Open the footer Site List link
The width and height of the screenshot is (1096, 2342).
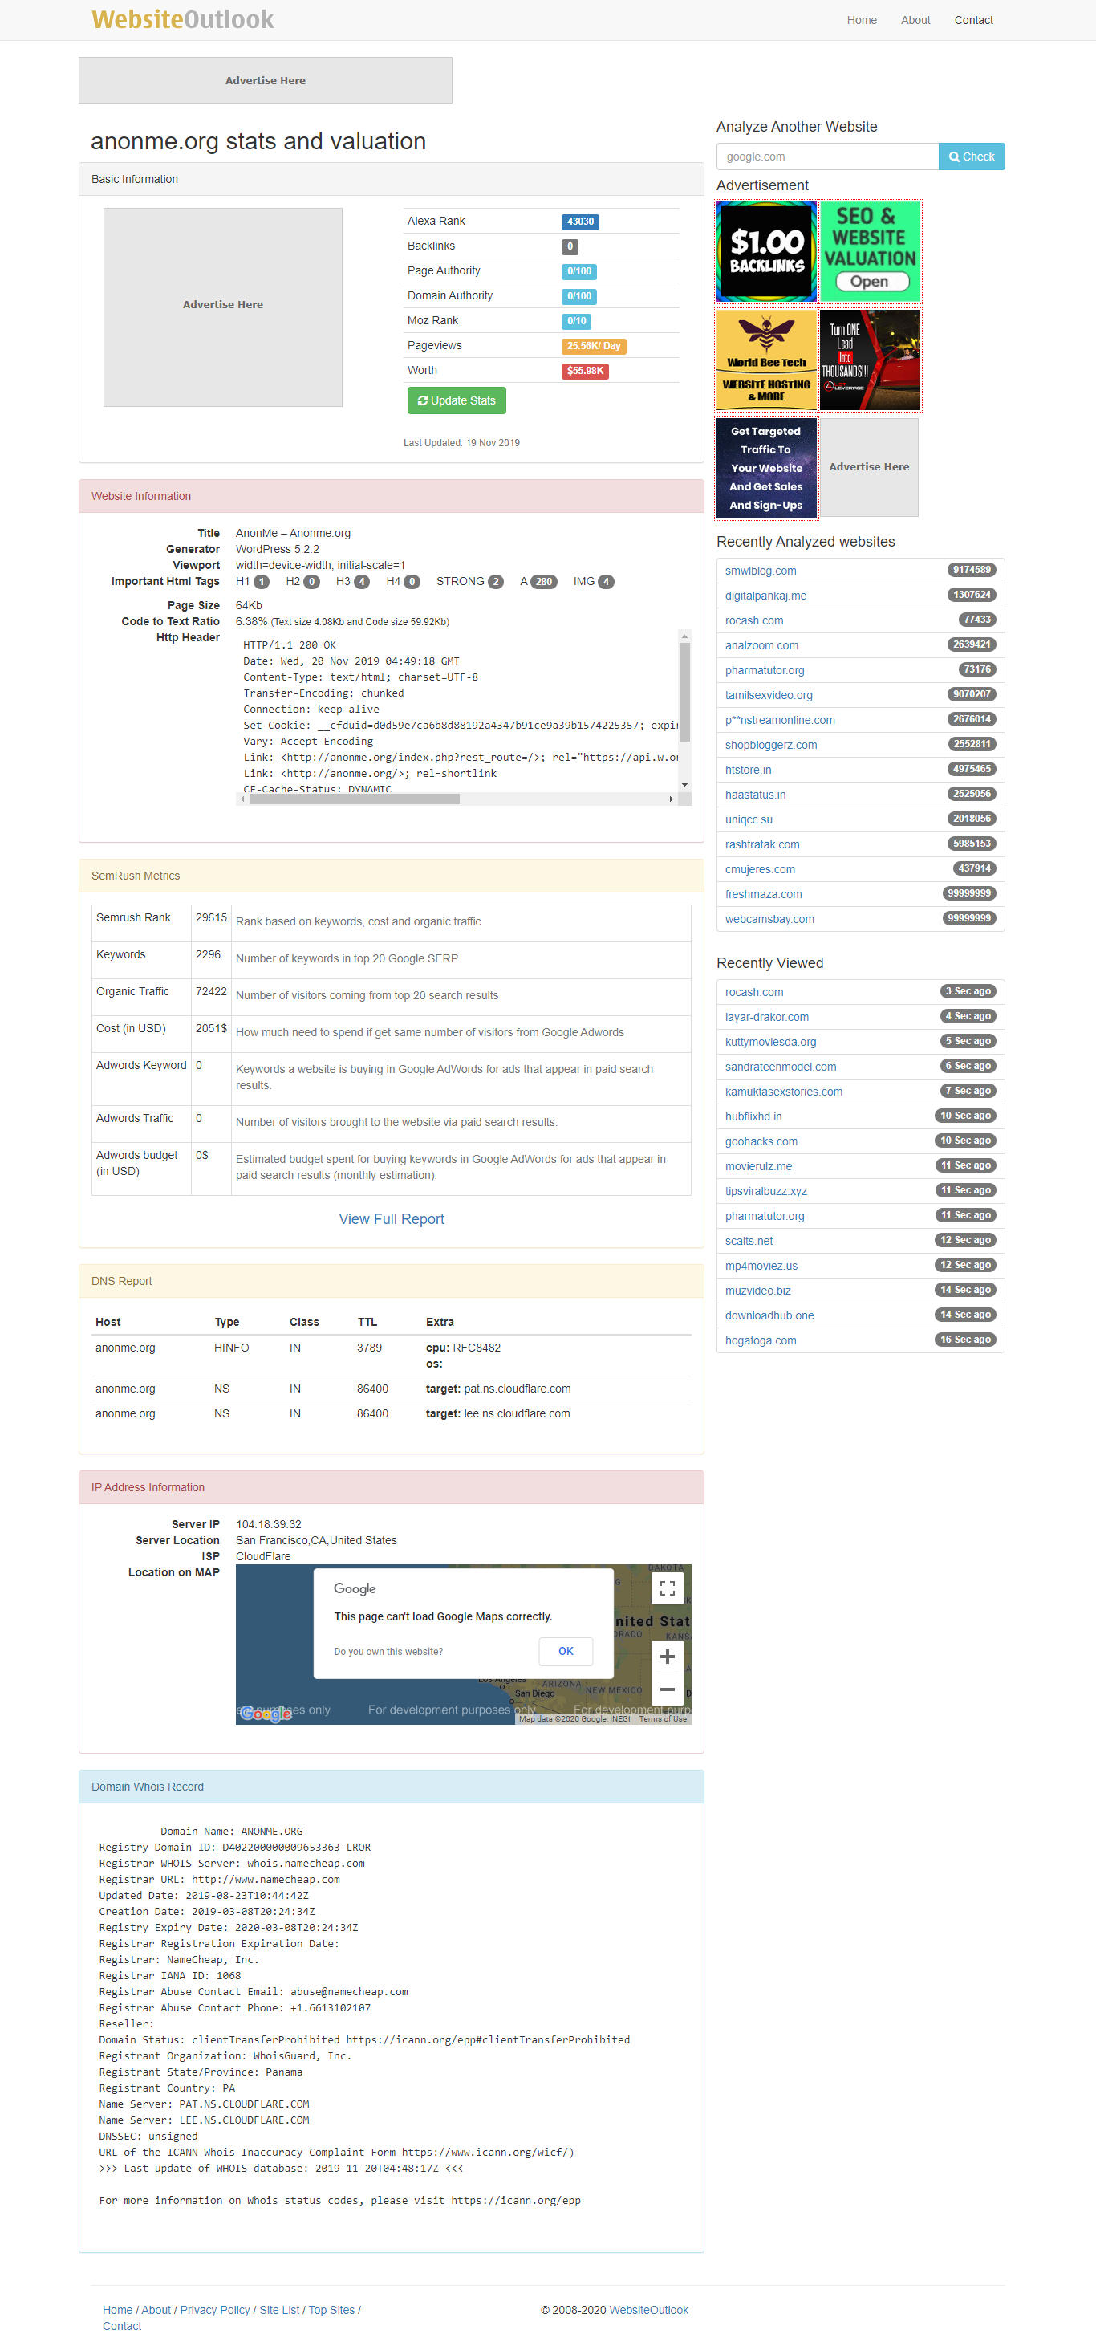tap(279, 2309)
